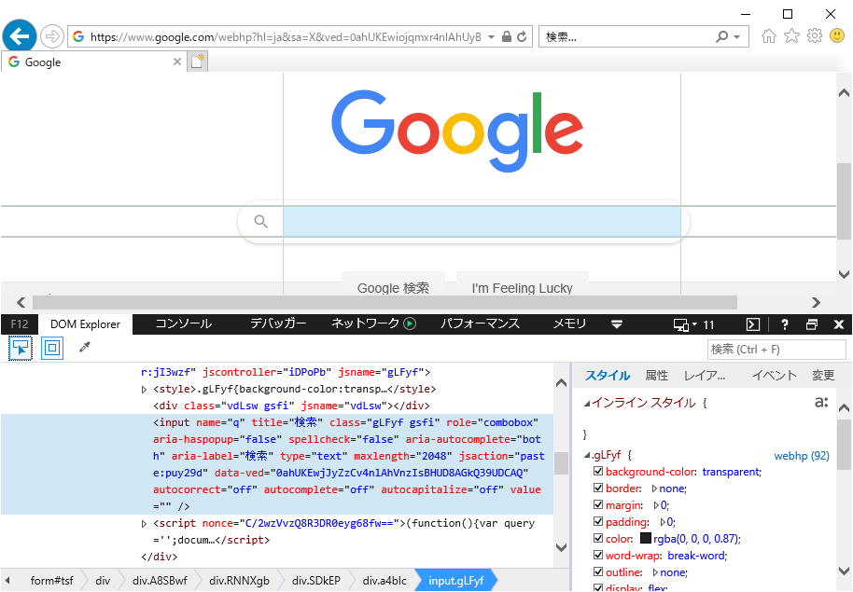Image resolution: width=853 pixels, height=592 pixels.
Task: Expand the outline property value
Action: coord(655,572)
